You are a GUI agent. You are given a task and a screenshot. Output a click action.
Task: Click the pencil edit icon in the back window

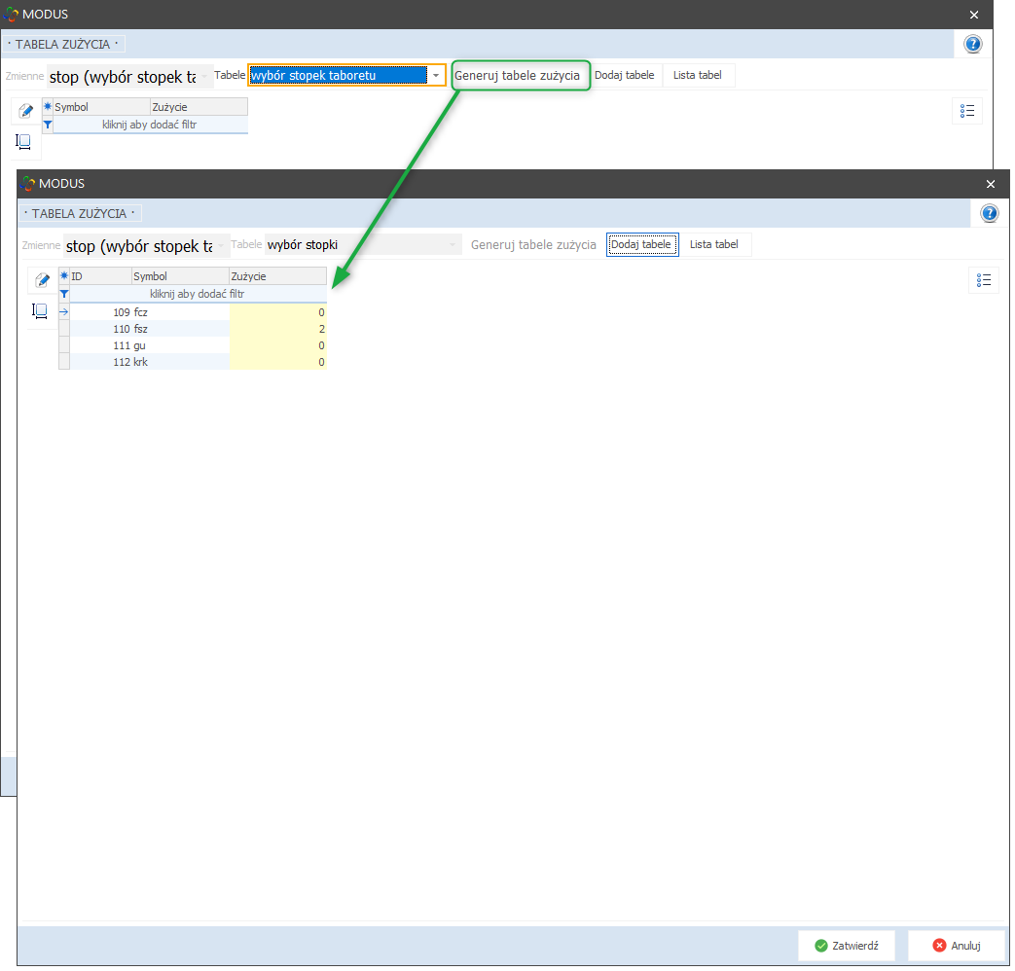[x=25, y=111]
